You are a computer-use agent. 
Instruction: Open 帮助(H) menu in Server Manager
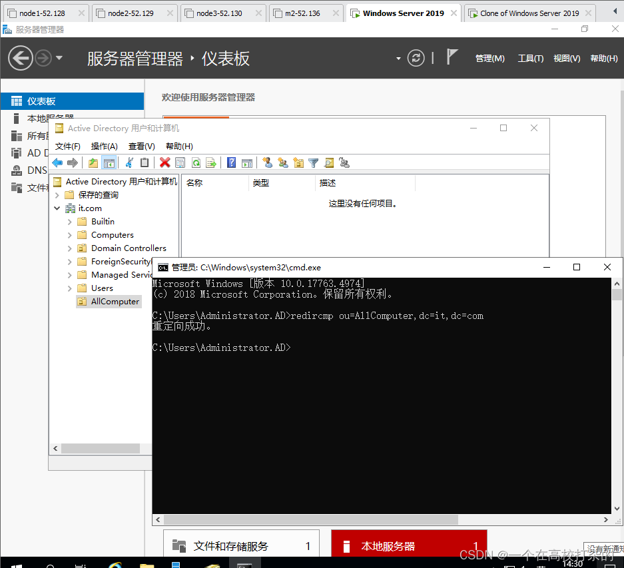604,58
